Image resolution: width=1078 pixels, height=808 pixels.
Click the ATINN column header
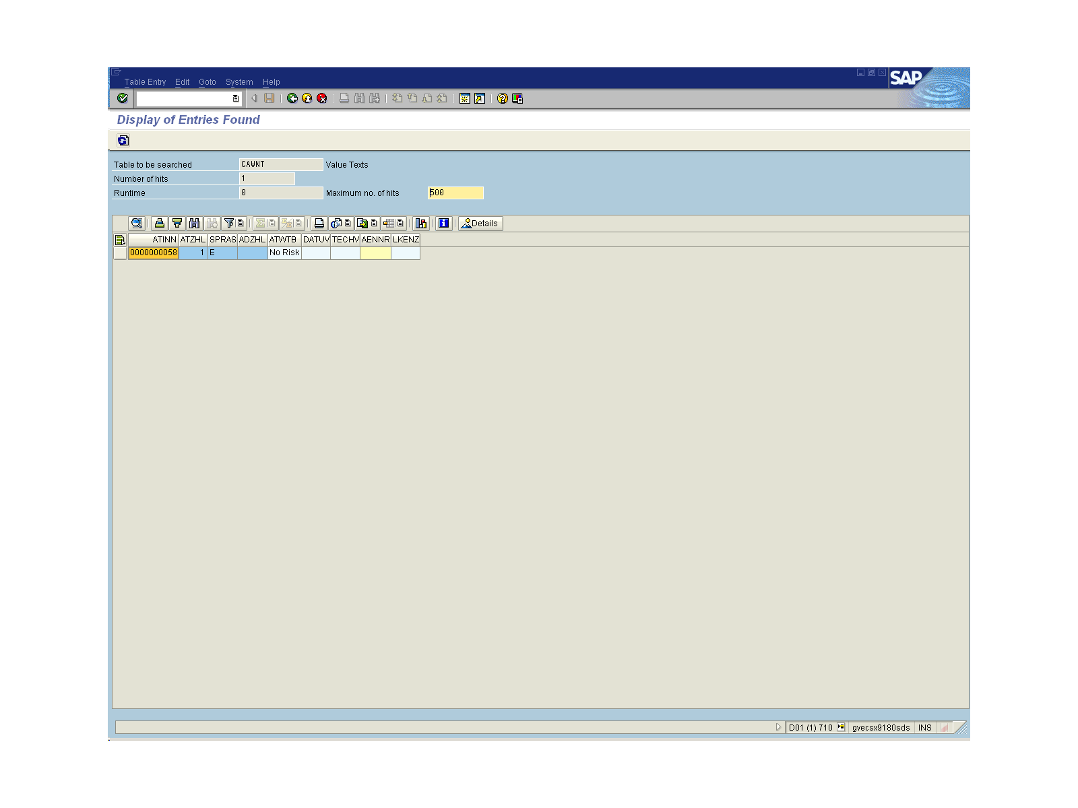(154, 240)
